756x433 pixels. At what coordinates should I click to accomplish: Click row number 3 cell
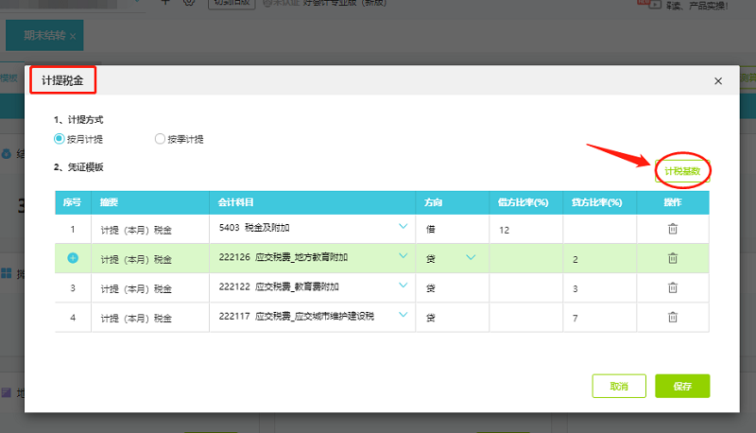[x=73, y=288]
